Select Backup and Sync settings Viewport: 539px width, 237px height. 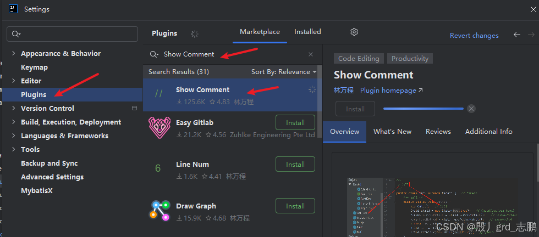49,163
